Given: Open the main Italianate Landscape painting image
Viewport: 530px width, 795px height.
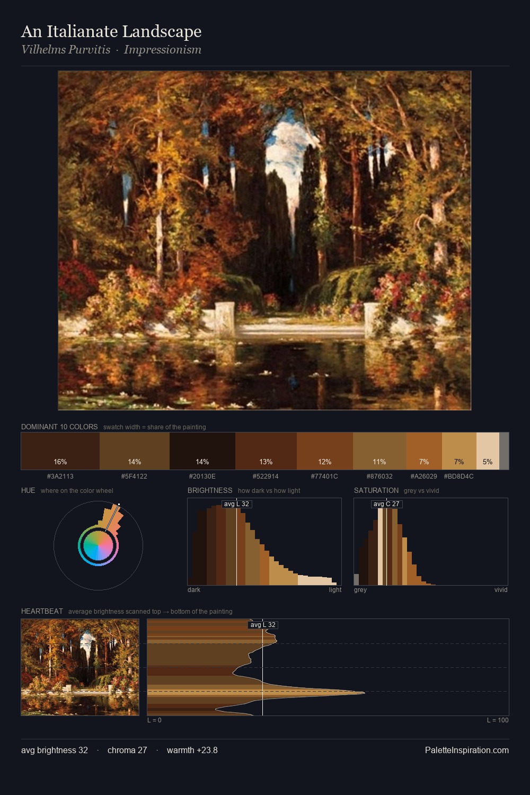Looking at the screenshot, I should pos(264,241).
